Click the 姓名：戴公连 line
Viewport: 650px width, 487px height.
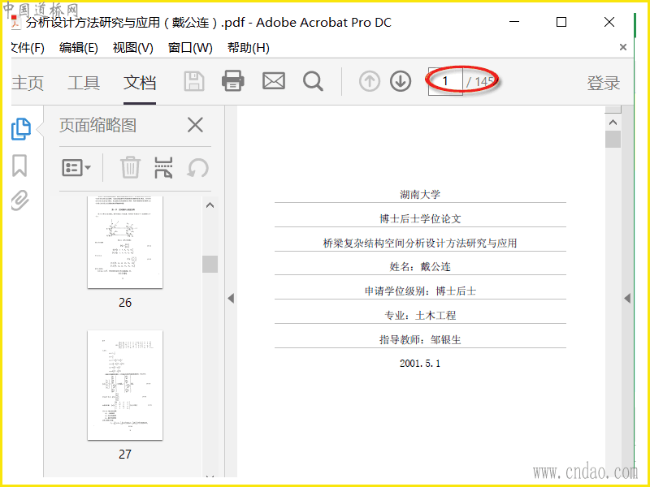[x=420, y=267]
